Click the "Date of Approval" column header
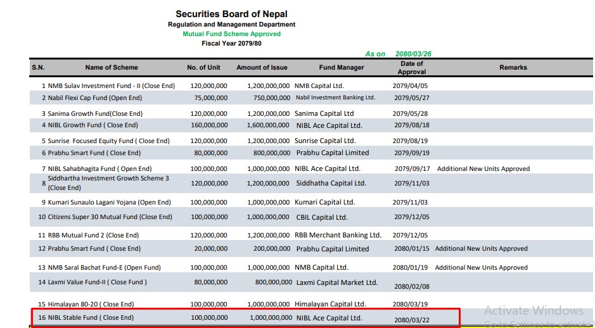 click(x=412, y=68)
